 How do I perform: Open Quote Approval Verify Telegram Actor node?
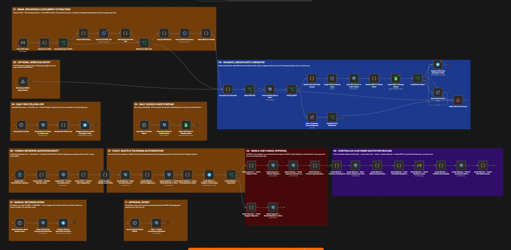252,165
